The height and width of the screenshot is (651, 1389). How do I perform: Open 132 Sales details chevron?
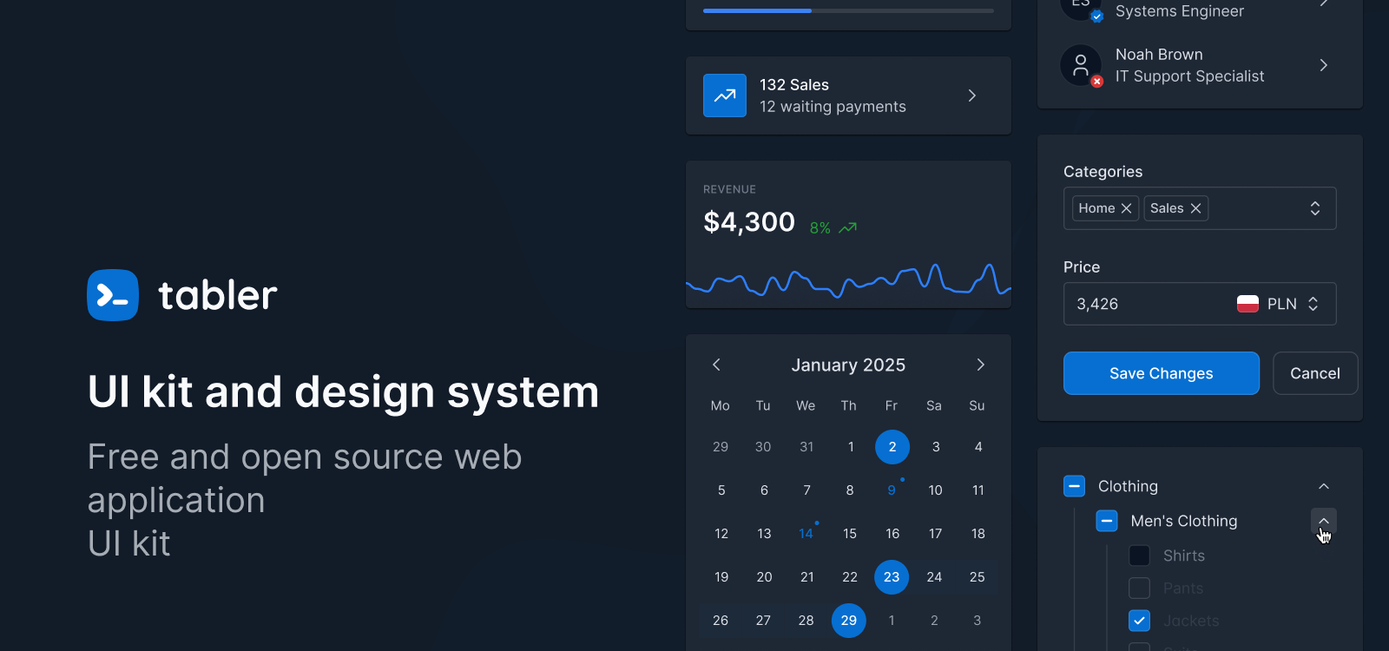[971, 95]
